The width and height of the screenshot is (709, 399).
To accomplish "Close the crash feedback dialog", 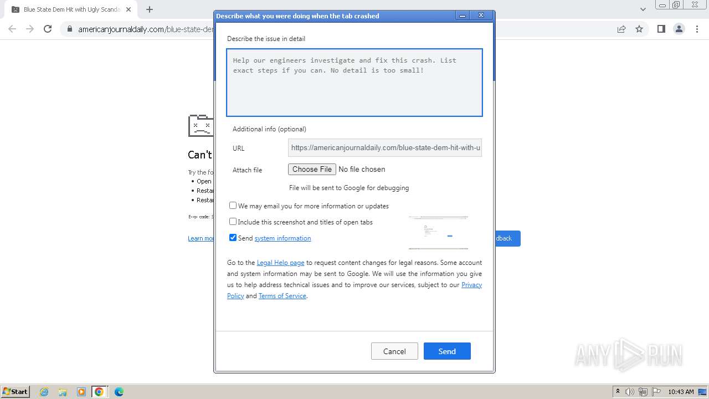I will [481, 16].
